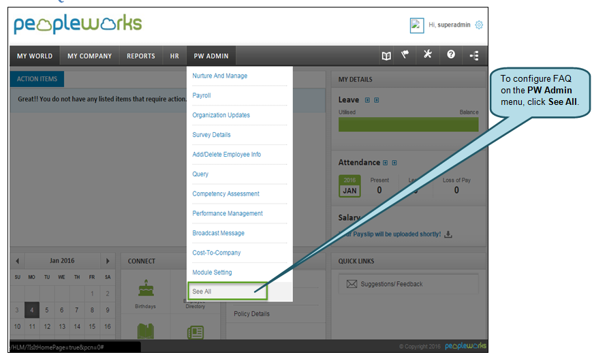Click the Loss of Pay count
Image resolution: width=592 pixels, height=359 pixels.
456,190
